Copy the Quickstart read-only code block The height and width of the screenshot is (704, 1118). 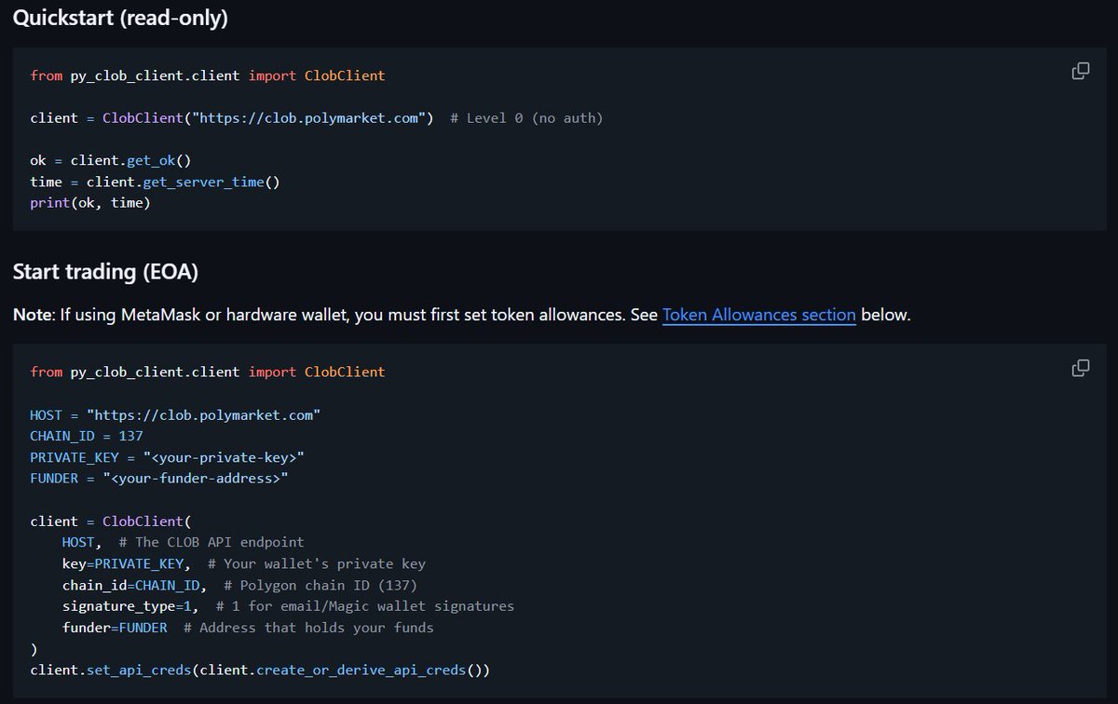pyautogui.click(x=1081, y=71)
